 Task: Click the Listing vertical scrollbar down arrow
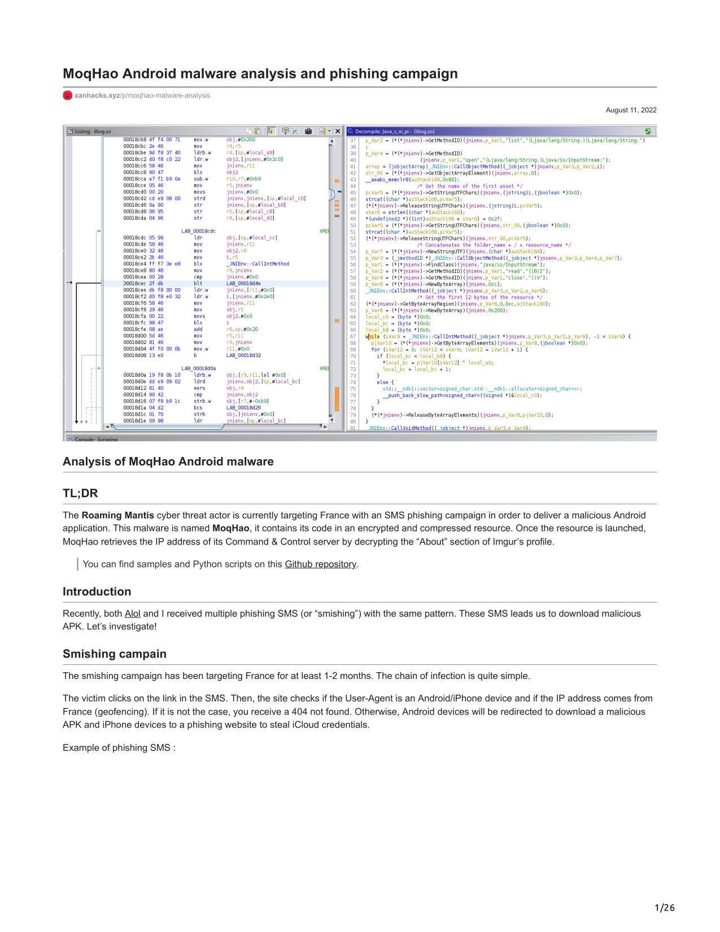tap(332, 420)
